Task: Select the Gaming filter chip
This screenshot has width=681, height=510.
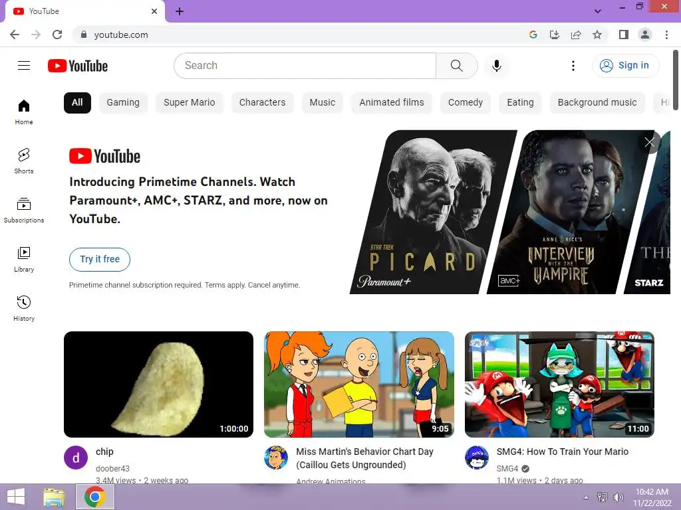Action: pos(123,103)
